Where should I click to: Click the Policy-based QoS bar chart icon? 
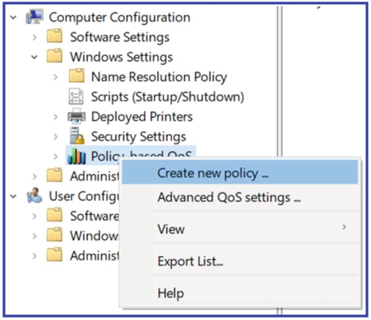coord(76,156)
